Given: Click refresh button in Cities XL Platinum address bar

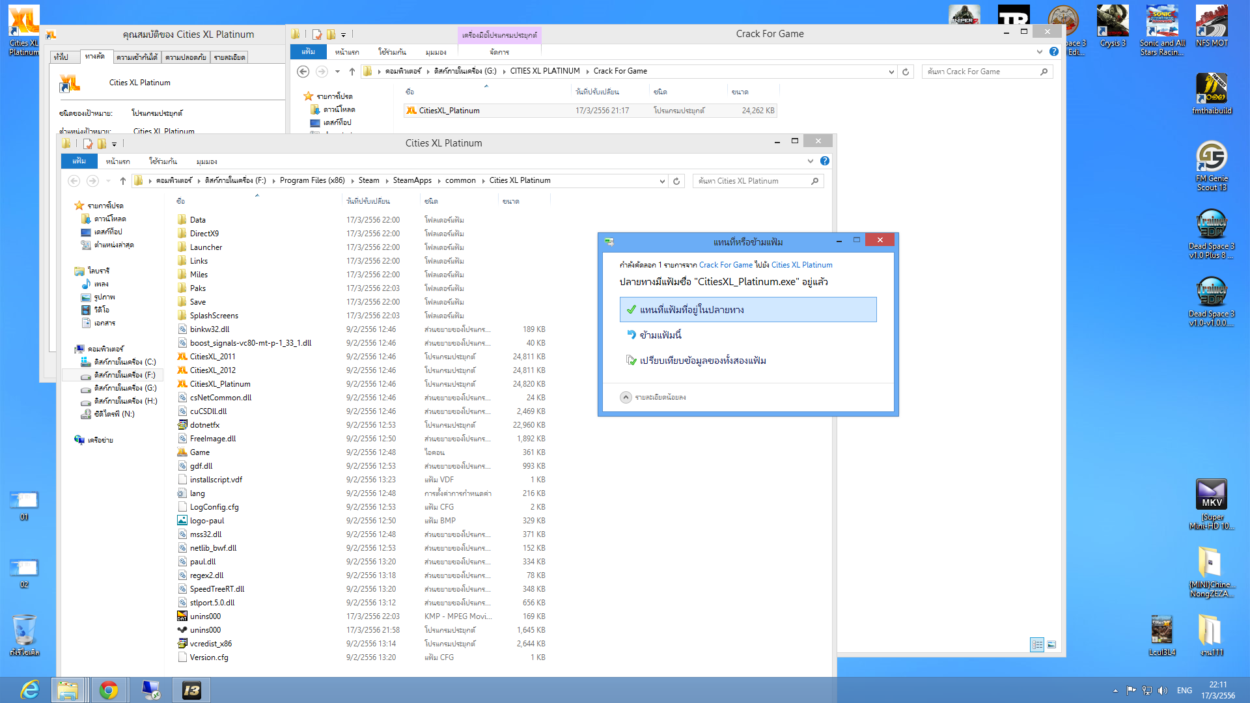Looking at the screenshot, I should [x=676, y=181].
